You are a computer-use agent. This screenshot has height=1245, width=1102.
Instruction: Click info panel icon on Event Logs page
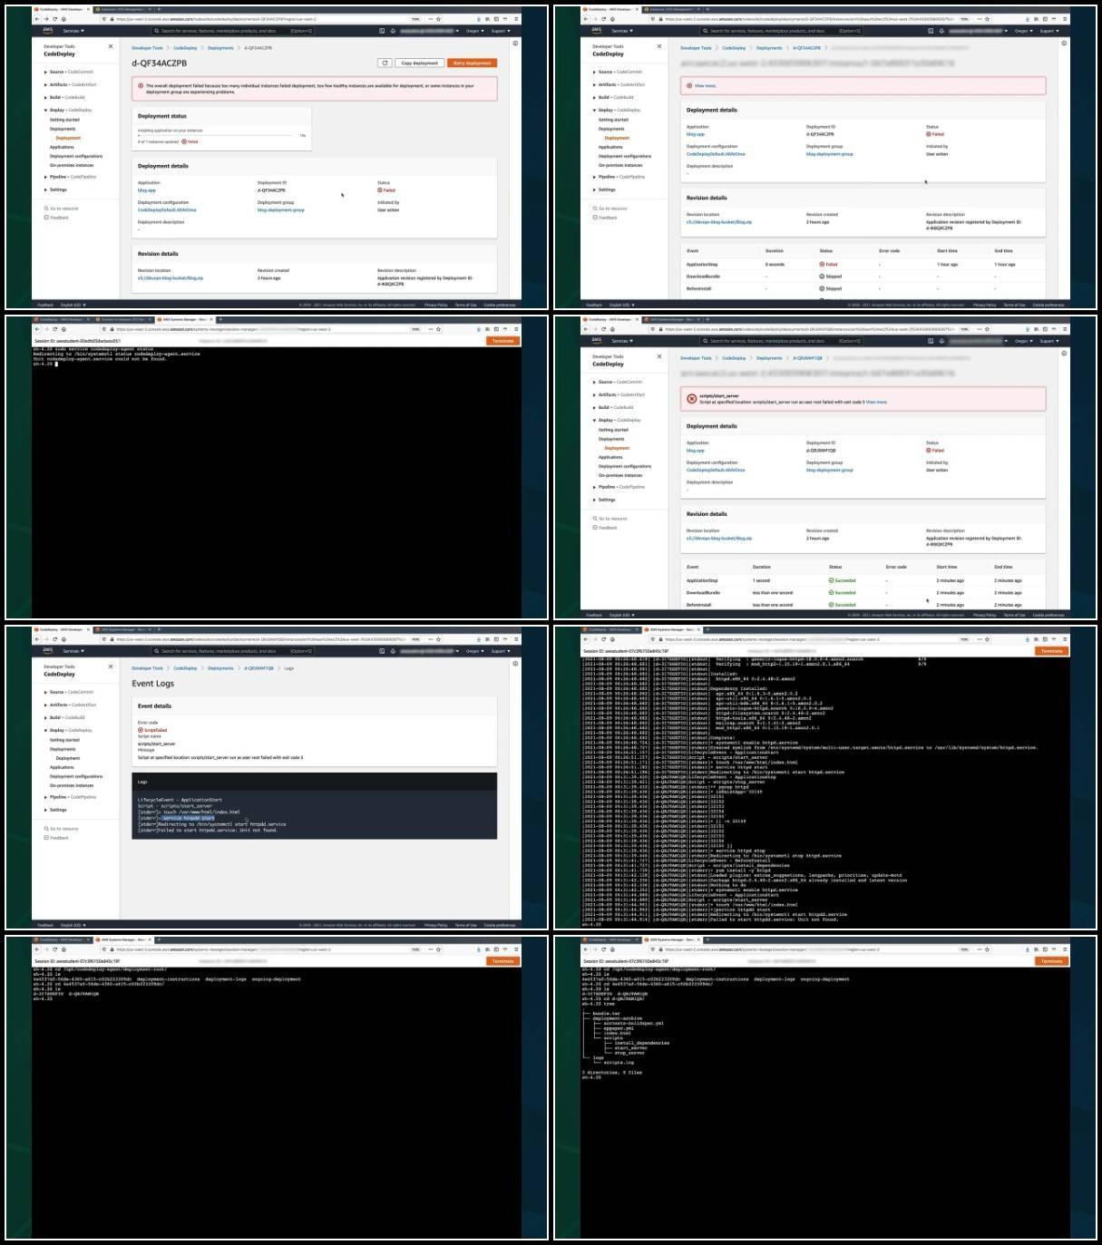[515, 664]
